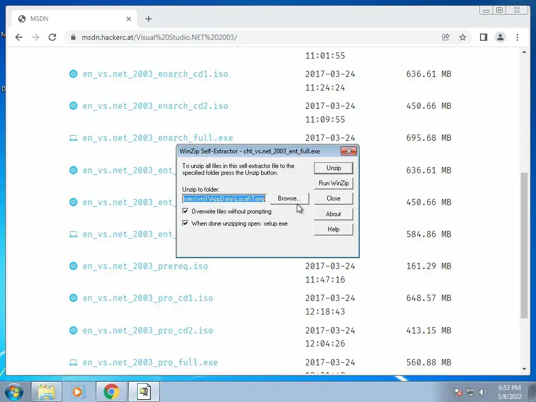Image resolution: width=536 pixels, height=402 pixels.
Task: Click the 648.57 MB size text
Action: click(x=429, y=298)
